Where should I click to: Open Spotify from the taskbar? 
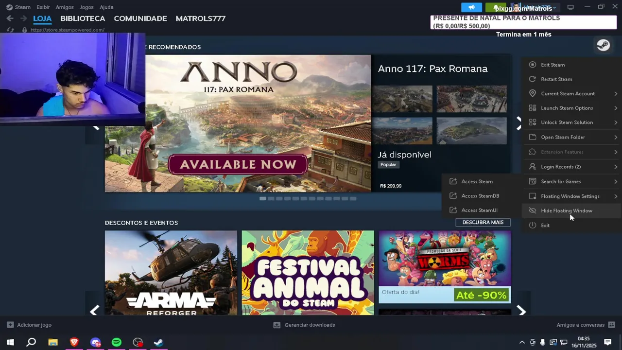(x=117, y=342)
